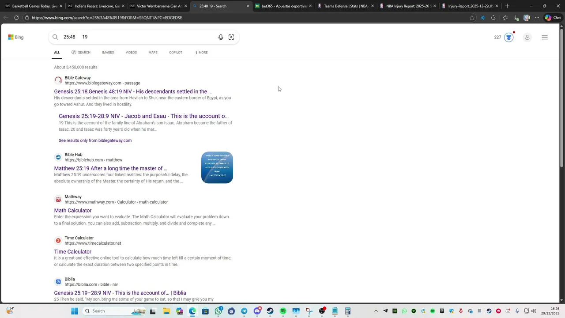Close the 25:48 19 - Search tab
The height and width of the screenshot is (318, 565).
click(248, 6)
